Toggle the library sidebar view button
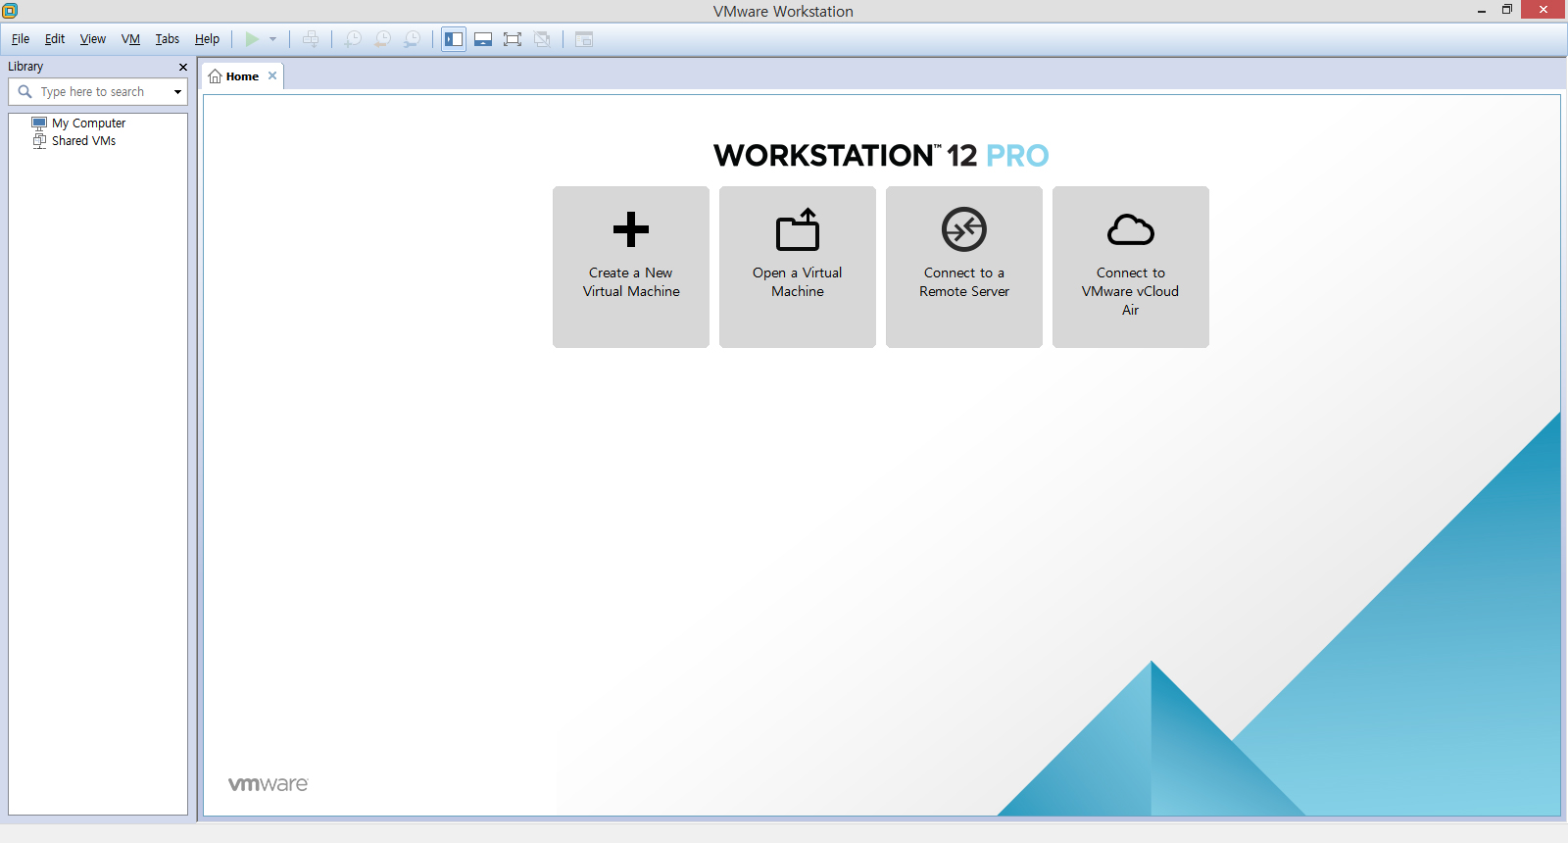Viewport: 1568px width, 843px height. 454,39
